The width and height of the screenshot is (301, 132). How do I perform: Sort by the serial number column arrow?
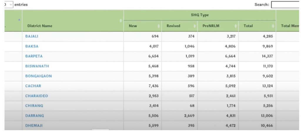pos(19,20)
